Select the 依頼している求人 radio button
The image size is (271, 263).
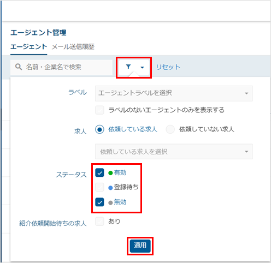coord(99,129)
